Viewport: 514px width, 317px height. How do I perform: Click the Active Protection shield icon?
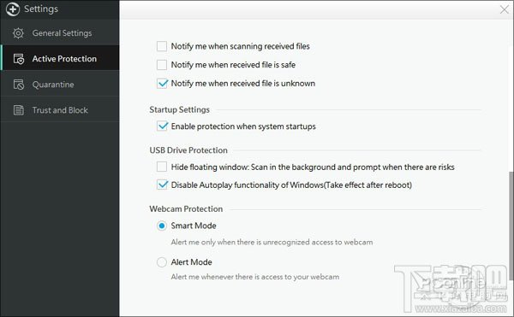pos(19,59)
